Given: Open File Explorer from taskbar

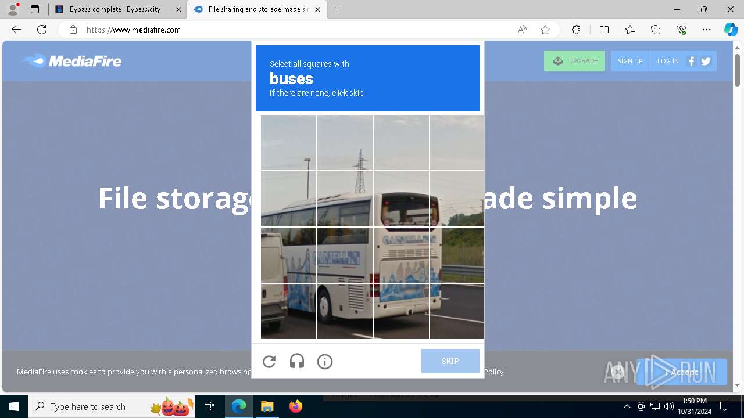Looking at the screenshot, I should coord(267,407).
